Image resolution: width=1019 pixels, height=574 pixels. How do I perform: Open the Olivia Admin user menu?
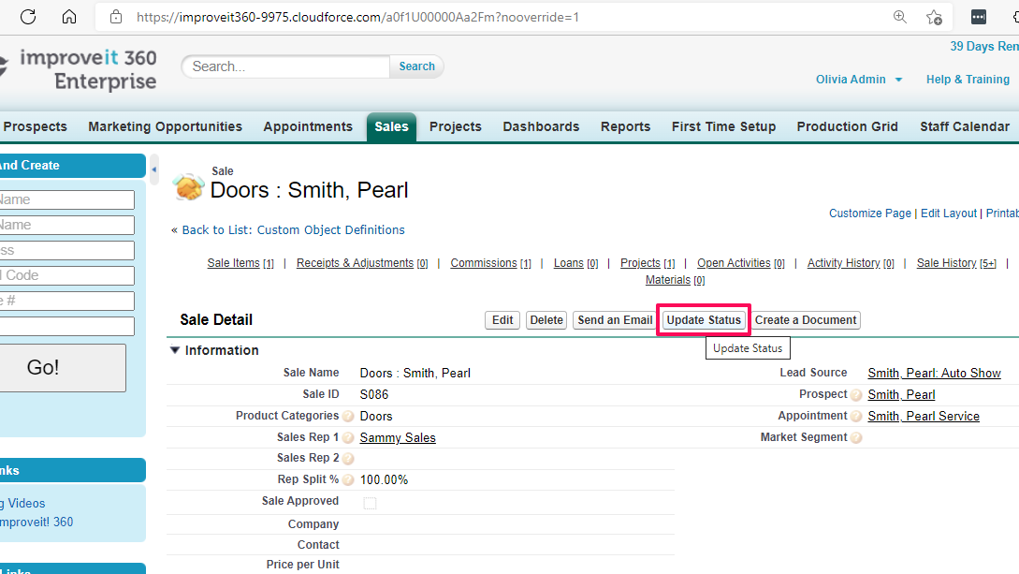pos(858,80)
